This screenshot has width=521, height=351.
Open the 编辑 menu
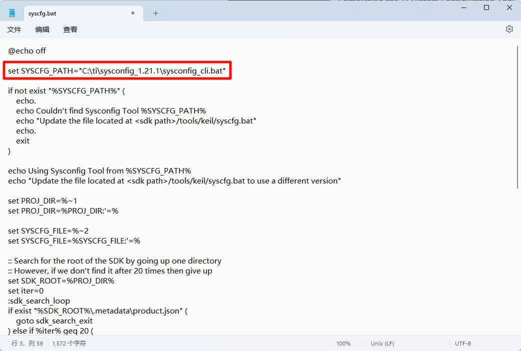pos(42,29)
